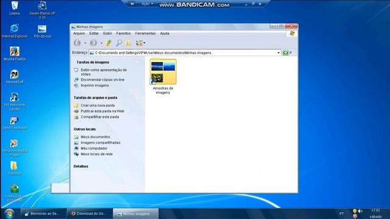This screenshot has width=390, height=219.
Task: Open Imagens compartilhadas link
Action: [x=100, y=142]
